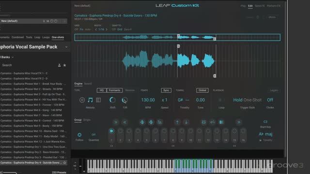Click the favorites star filter icon
The height and width of the screenshot is (174, 310).
coord(64,65)
